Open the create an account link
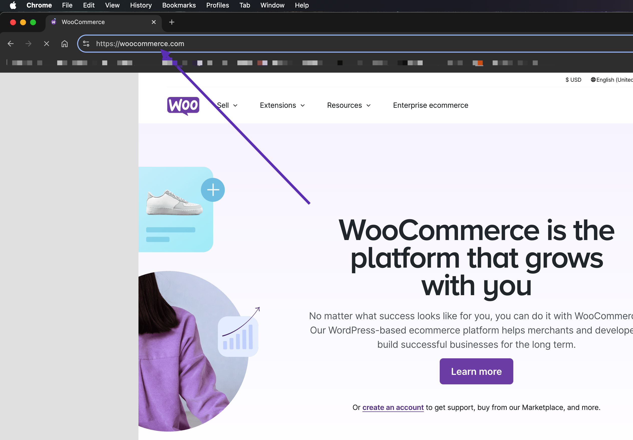The width and height of the screenshot is (633, 440). pyautogui.click(x=393, y=407)
